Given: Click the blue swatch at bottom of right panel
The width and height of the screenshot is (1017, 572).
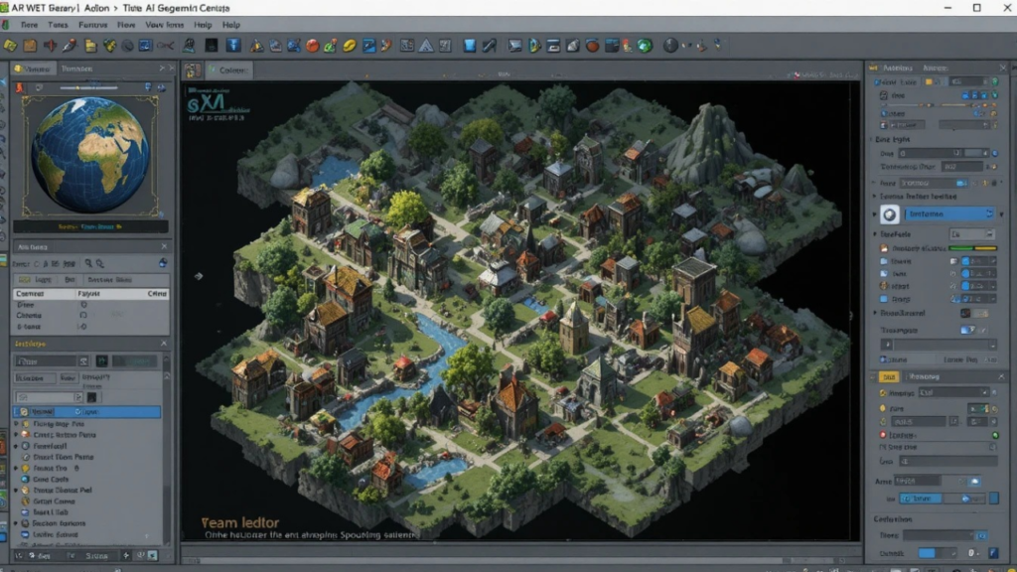Looking at the screenshot, I should coord(927,553).
